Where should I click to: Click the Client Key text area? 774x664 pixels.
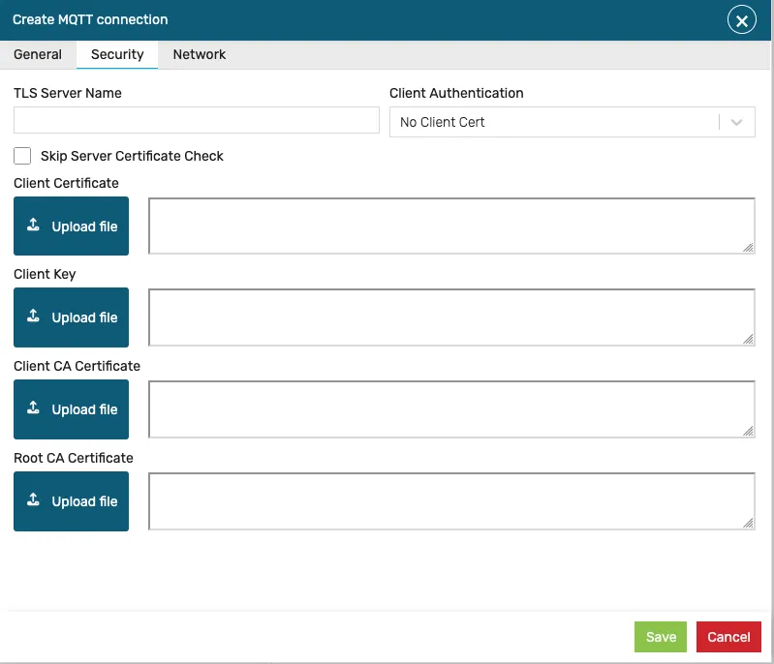[451, 317]
